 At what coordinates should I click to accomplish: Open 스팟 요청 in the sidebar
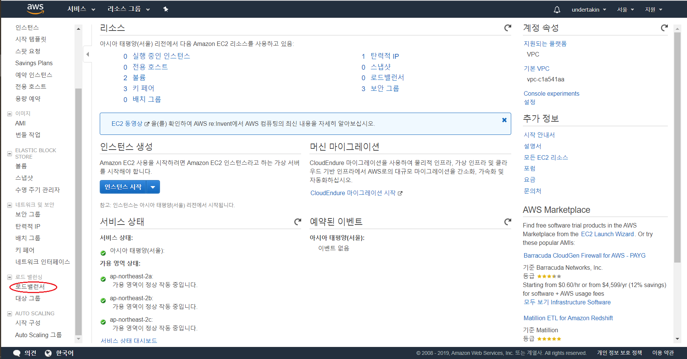tap(28, 51)
